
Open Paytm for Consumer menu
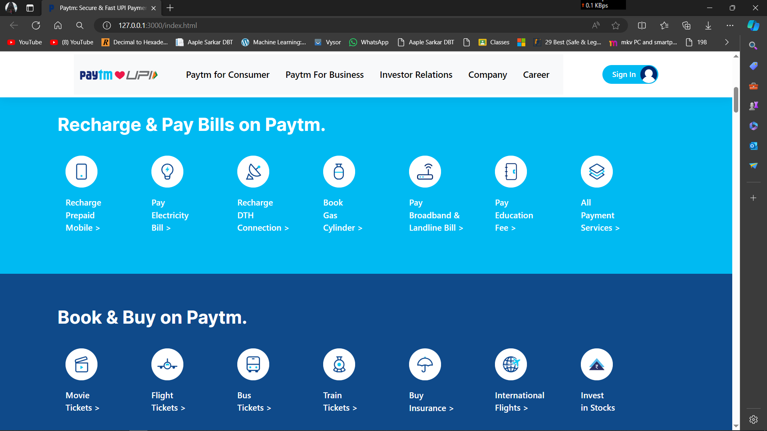coord(228,75)
